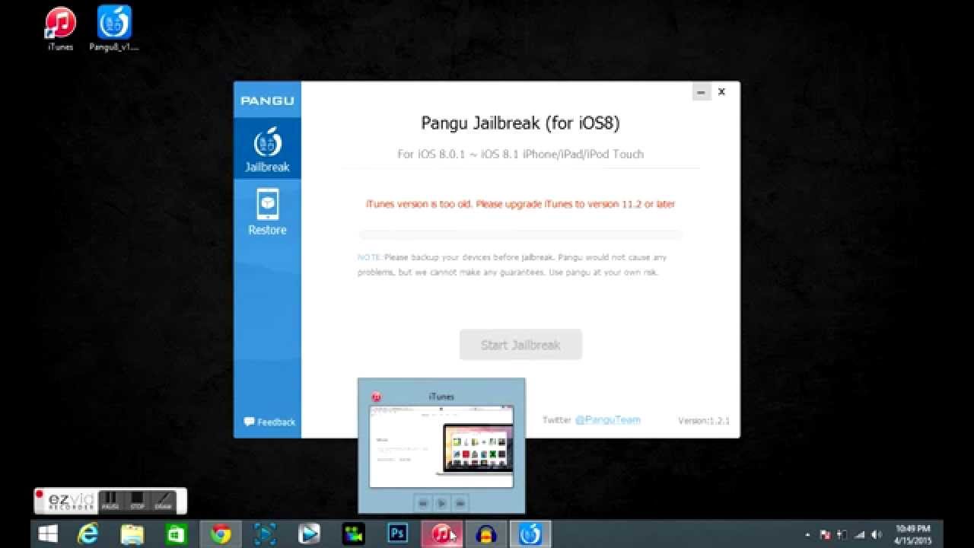
Task: Click the Start Jailbreak button
Action: tap(520, 345)
